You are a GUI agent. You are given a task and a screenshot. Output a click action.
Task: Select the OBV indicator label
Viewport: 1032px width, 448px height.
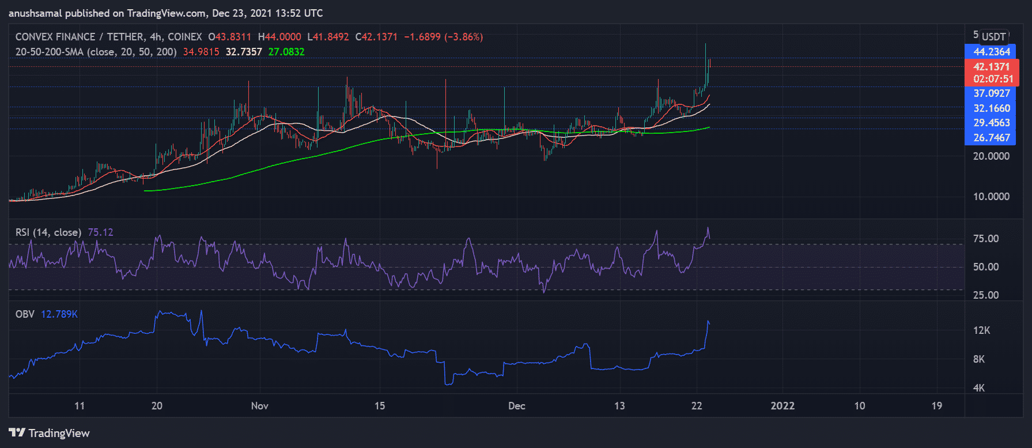[x=25, y=314]
